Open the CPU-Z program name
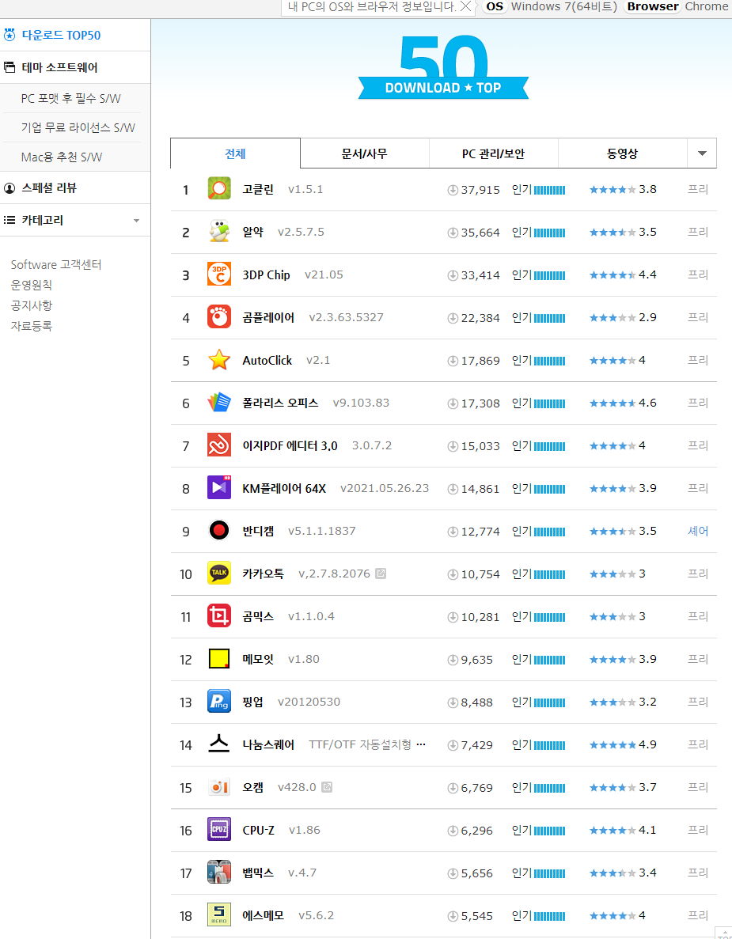 click(258, 830)
